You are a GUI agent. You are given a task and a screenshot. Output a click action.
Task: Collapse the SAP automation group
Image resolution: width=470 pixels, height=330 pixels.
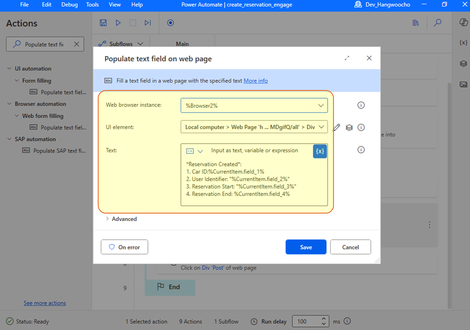(x=9, y=139)
